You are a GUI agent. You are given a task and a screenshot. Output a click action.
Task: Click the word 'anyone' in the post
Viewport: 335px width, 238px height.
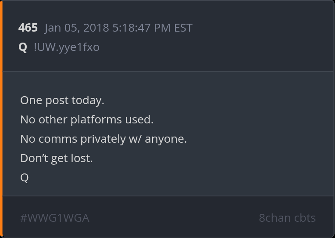tap(164, 139)
